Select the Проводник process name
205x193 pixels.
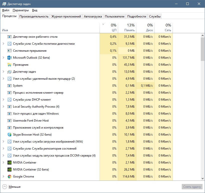pyautogui.click(x=21, y=65)
